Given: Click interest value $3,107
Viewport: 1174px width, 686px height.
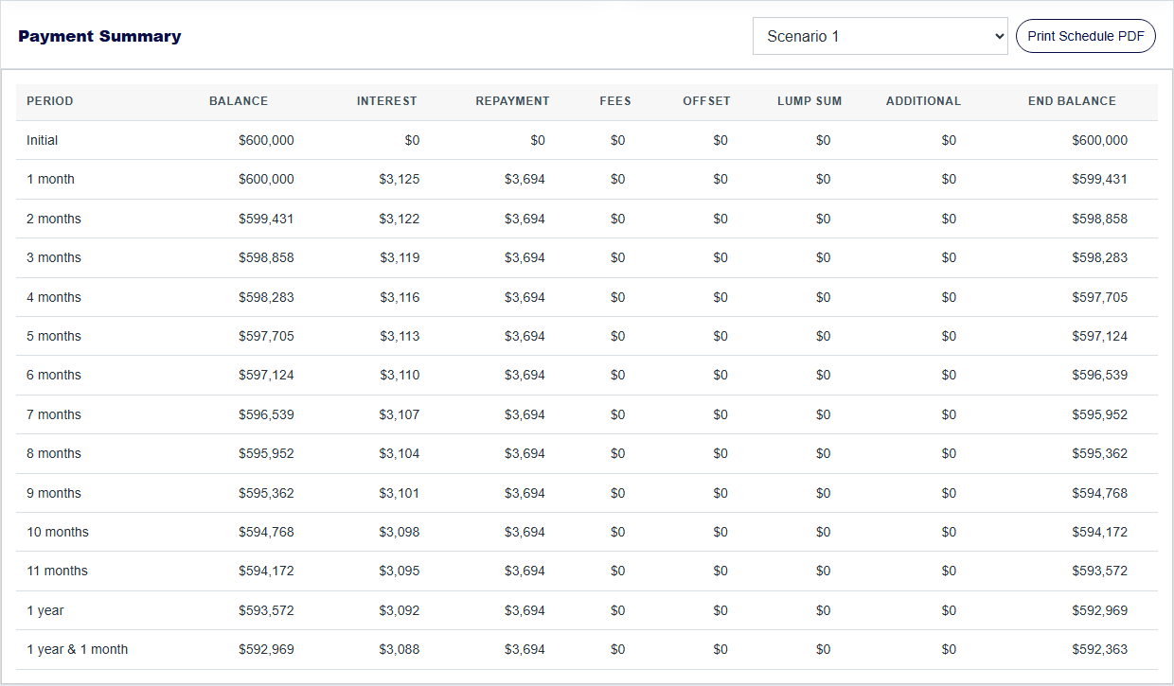Looking at the screenshot, I should point(400,414).
